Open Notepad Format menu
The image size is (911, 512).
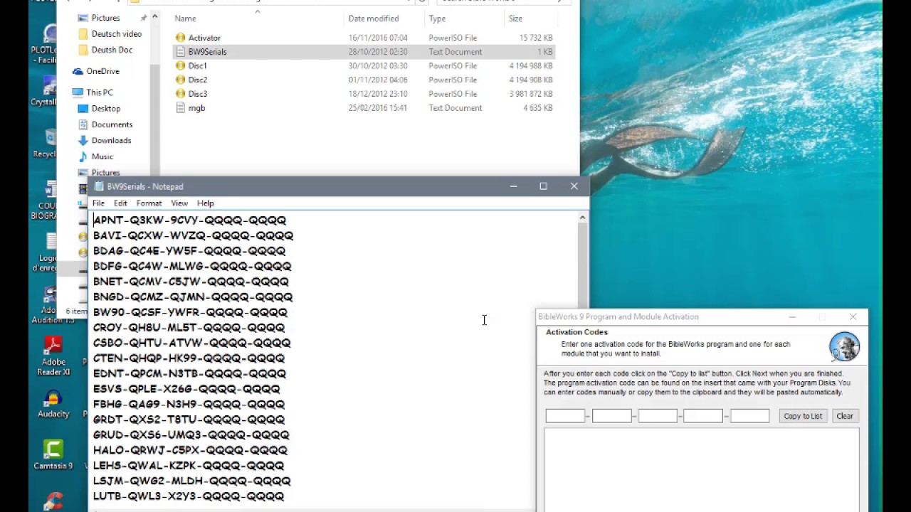coord(149,203)
